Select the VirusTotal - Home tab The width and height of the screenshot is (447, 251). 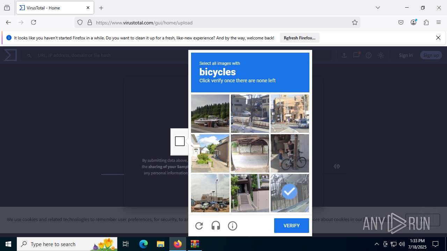(55, 8)
